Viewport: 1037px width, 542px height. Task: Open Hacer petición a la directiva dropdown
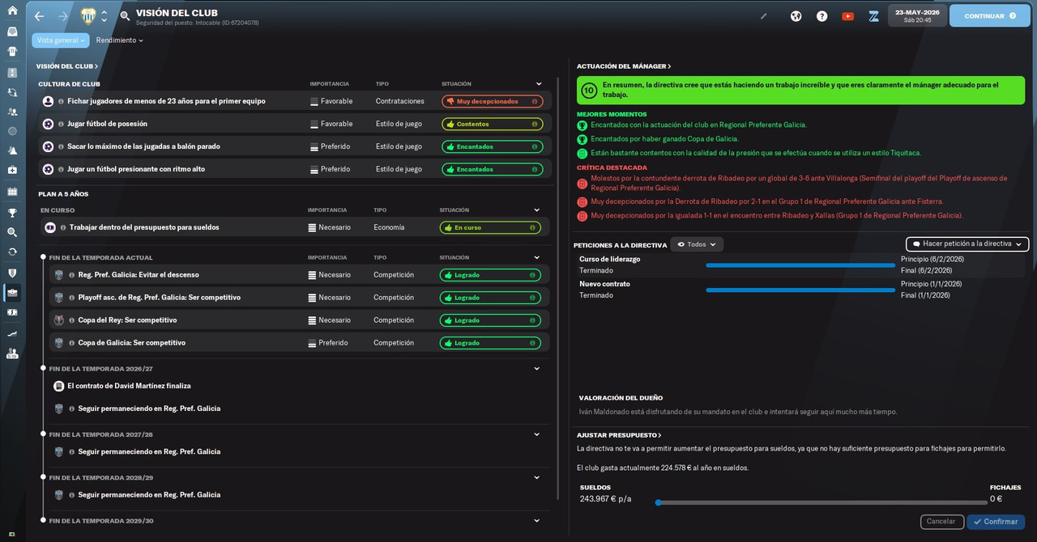click(x=967, y=243)
